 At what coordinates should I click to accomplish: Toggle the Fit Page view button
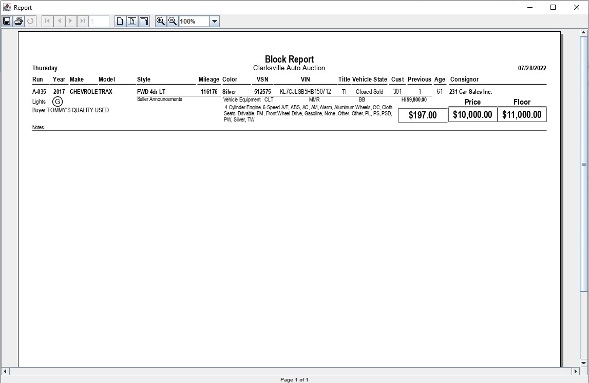coord(132,21)
